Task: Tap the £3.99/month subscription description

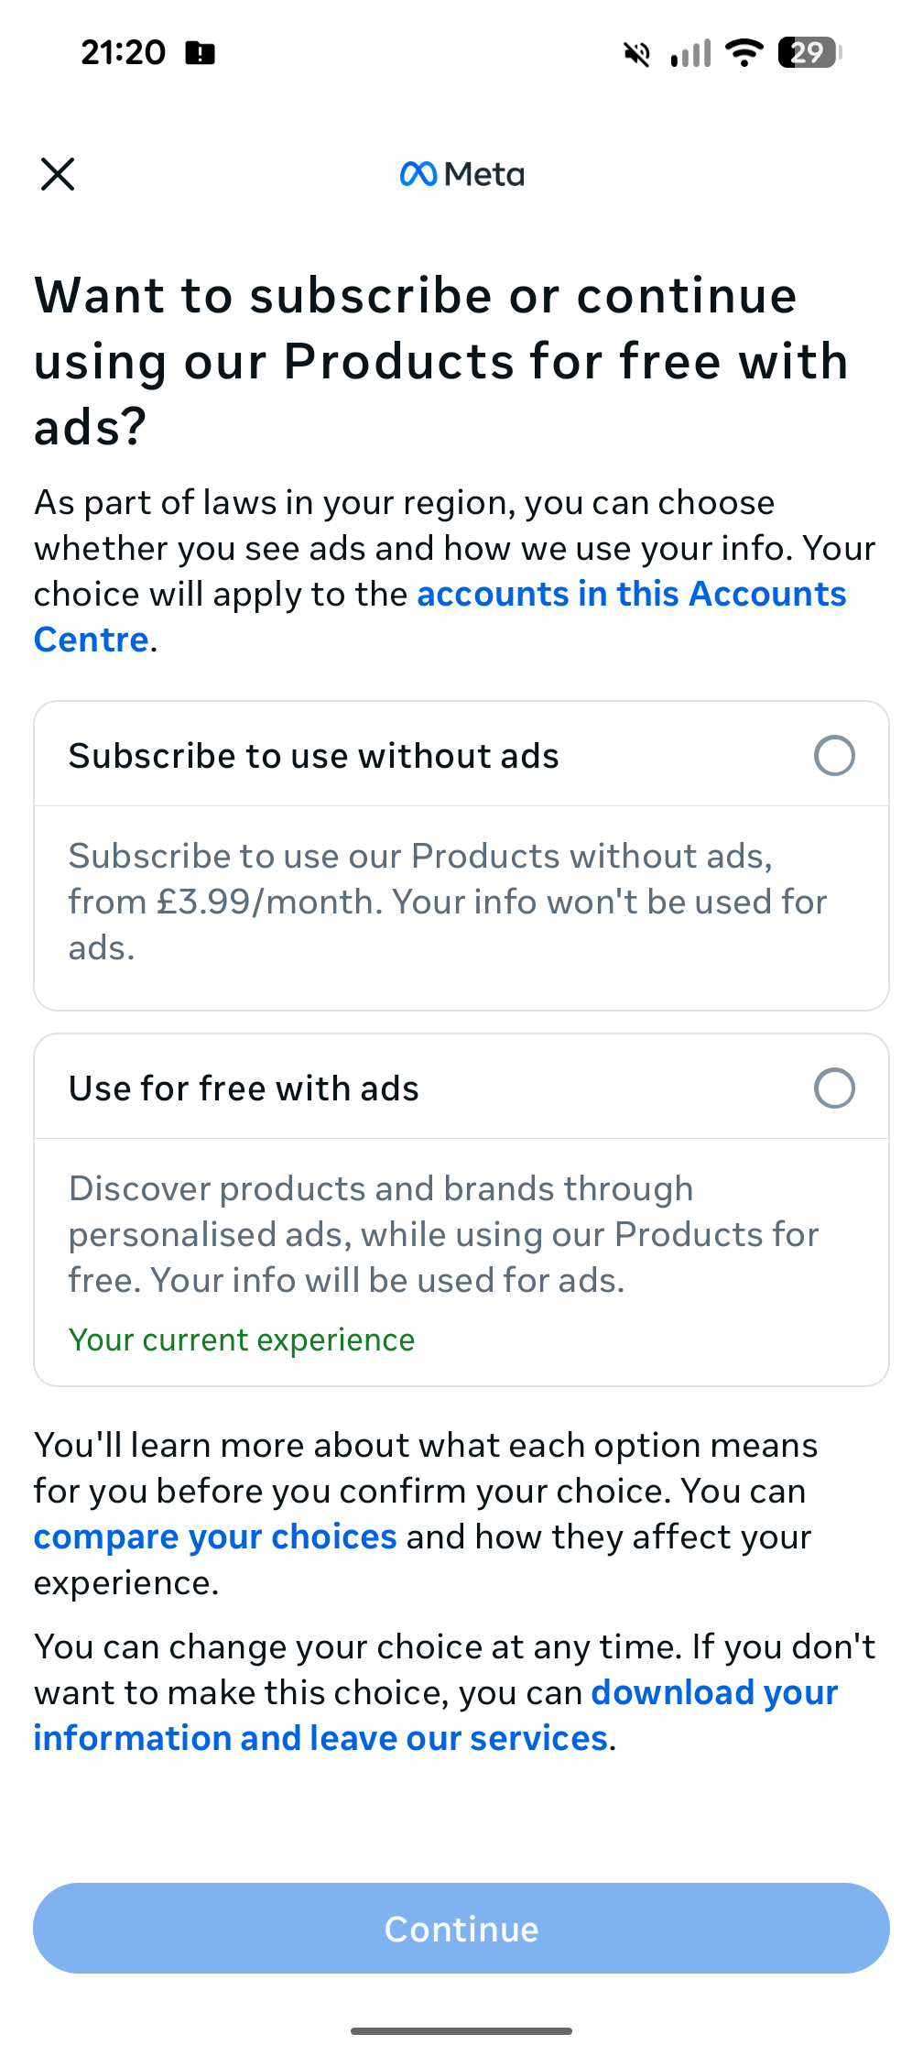Action: (447, 902)
